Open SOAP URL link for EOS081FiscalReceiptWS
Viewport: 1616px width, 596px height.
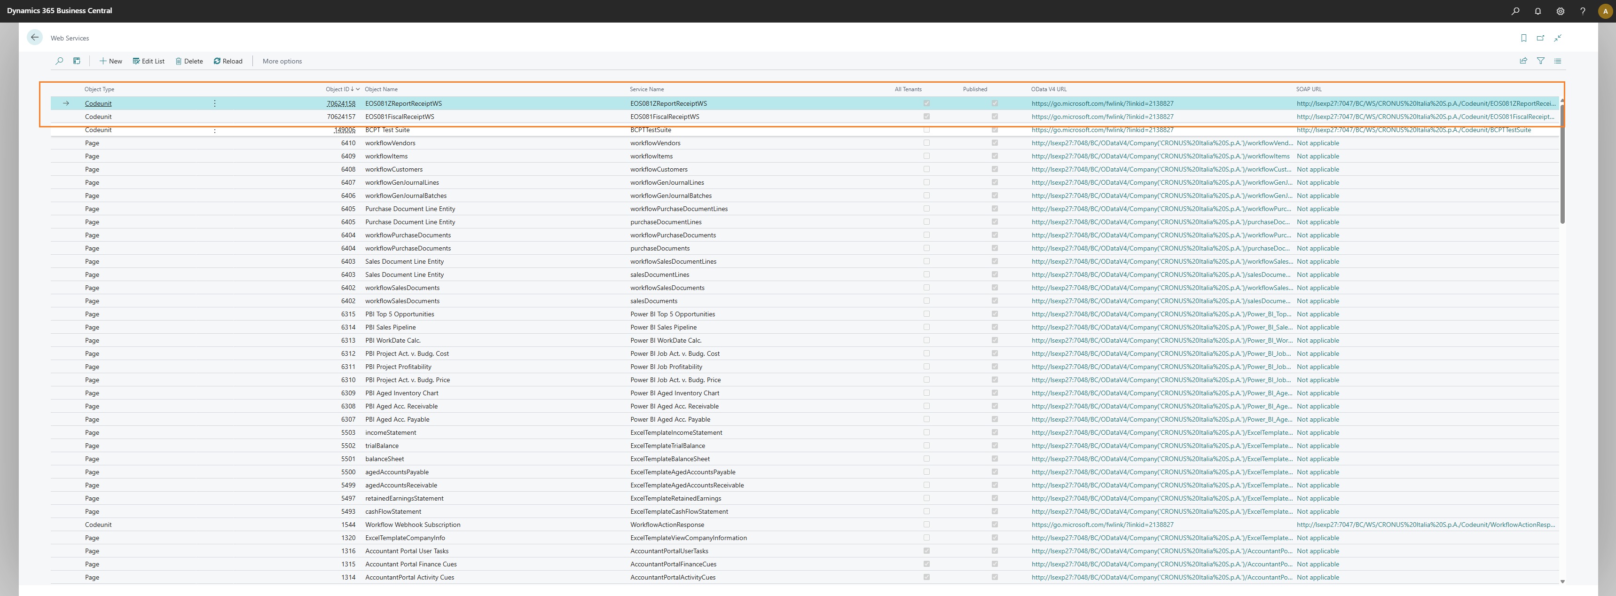click(1425, 117)
